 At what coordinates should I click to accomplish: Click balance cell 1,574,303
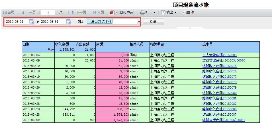pyautogui.click(x=112, y=114)
